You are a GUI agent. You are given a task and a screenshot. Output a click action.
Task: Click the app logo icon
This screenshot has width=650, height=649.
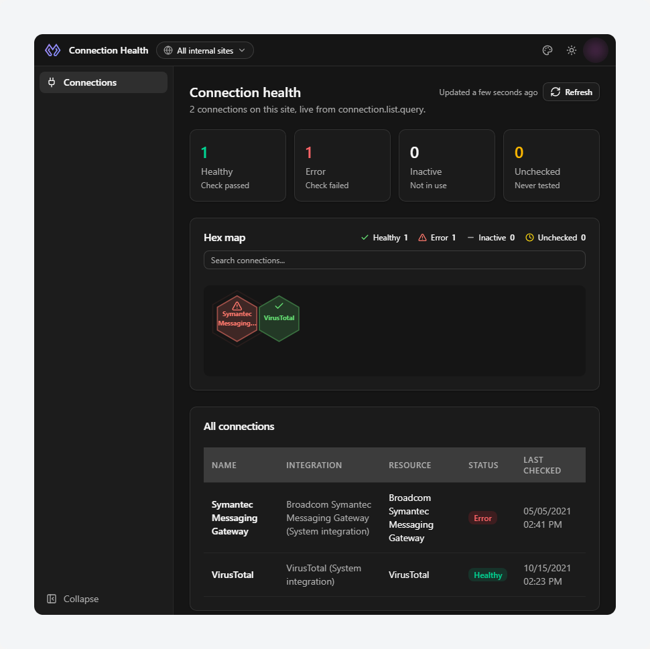coord(53,50)
